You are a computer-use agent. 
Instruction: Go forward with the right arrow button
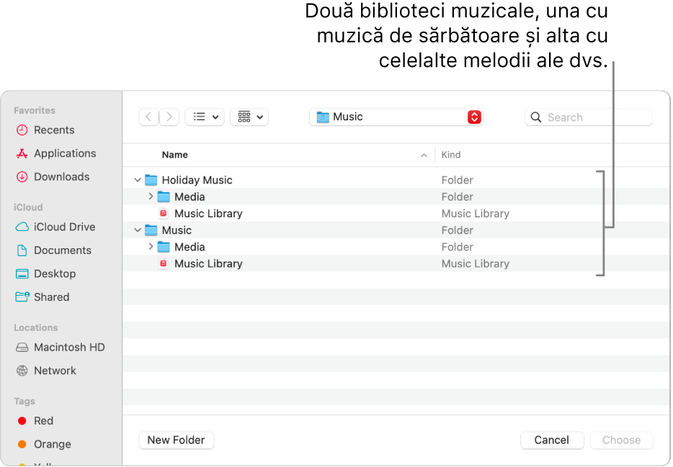tap(169, 117)
